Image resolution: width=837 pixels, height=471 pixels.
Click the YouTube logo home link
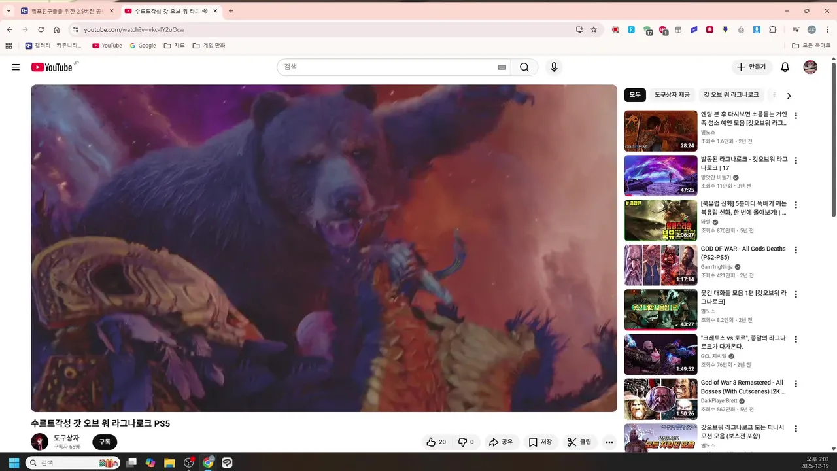click(x=52, y=67)
